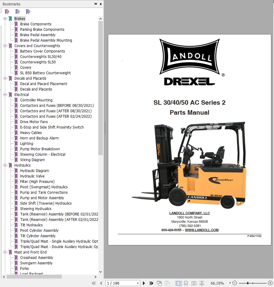Click the WWW.LANDOLL.COM link
274x287 pixels.
coord(202,230)
